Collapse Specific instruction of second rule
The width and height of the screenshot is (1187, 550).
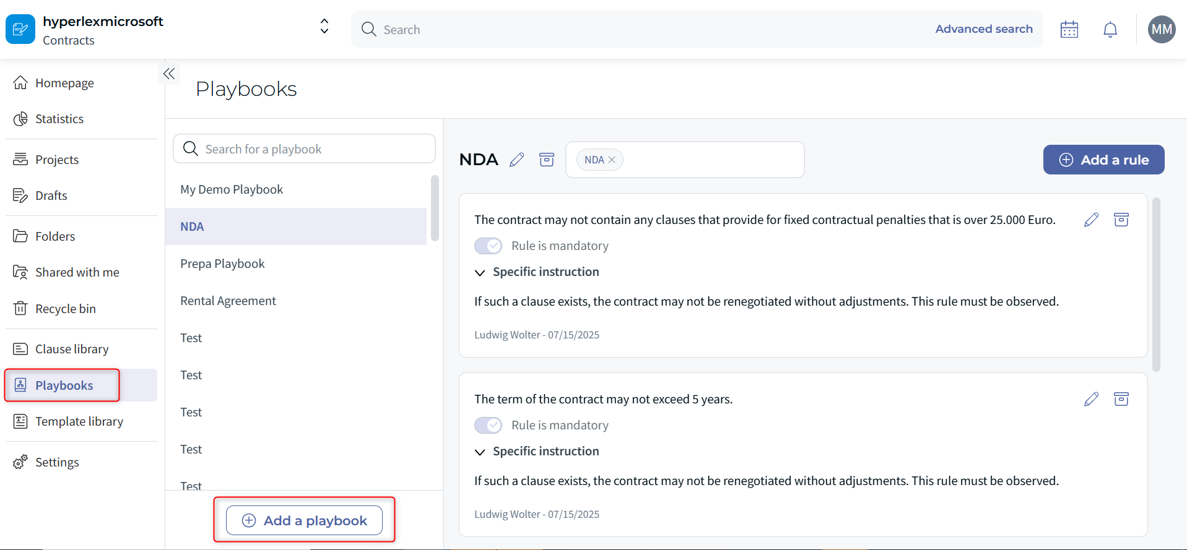(480, 452)
